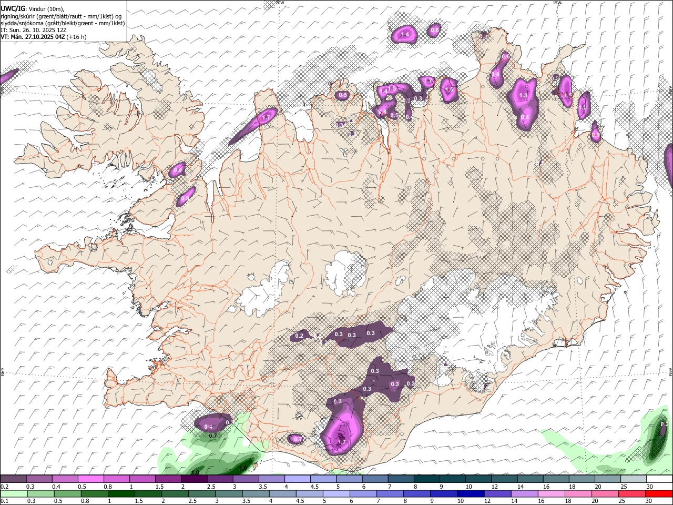Pick the white 30 swatch ending the top legend row
The image size is (673, 505).
pos(659,479)
